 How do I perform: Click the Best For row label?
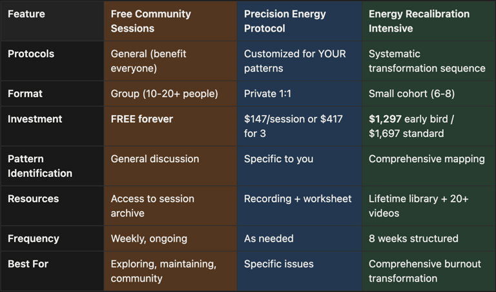click(28, 264)
